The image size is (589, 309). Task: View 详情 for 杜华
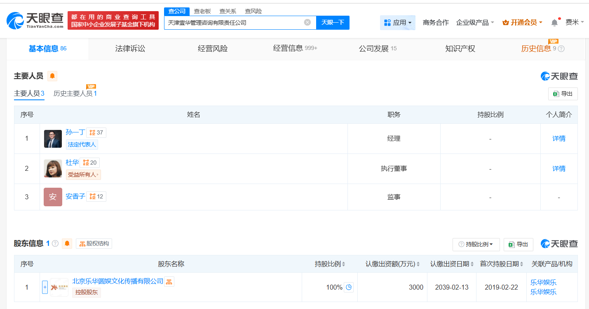559,168
